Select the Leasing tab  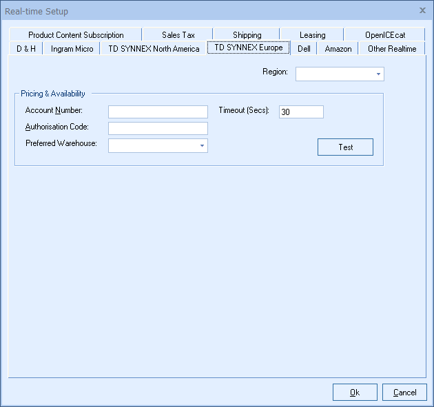point(312,35)
